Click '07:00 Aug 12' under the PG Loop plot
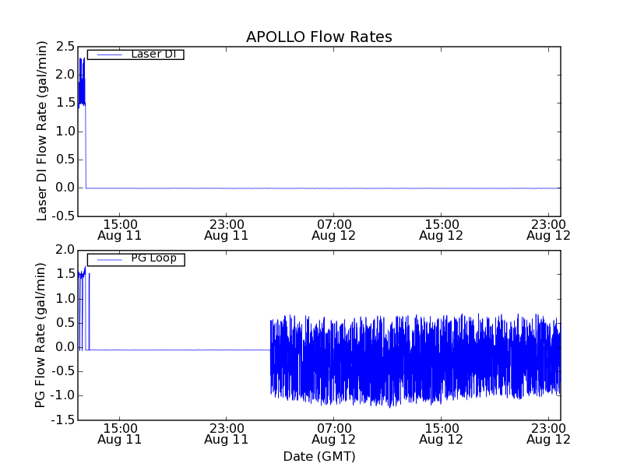Image resolution: width=623 pixels, height=467 pixels. 334,434
